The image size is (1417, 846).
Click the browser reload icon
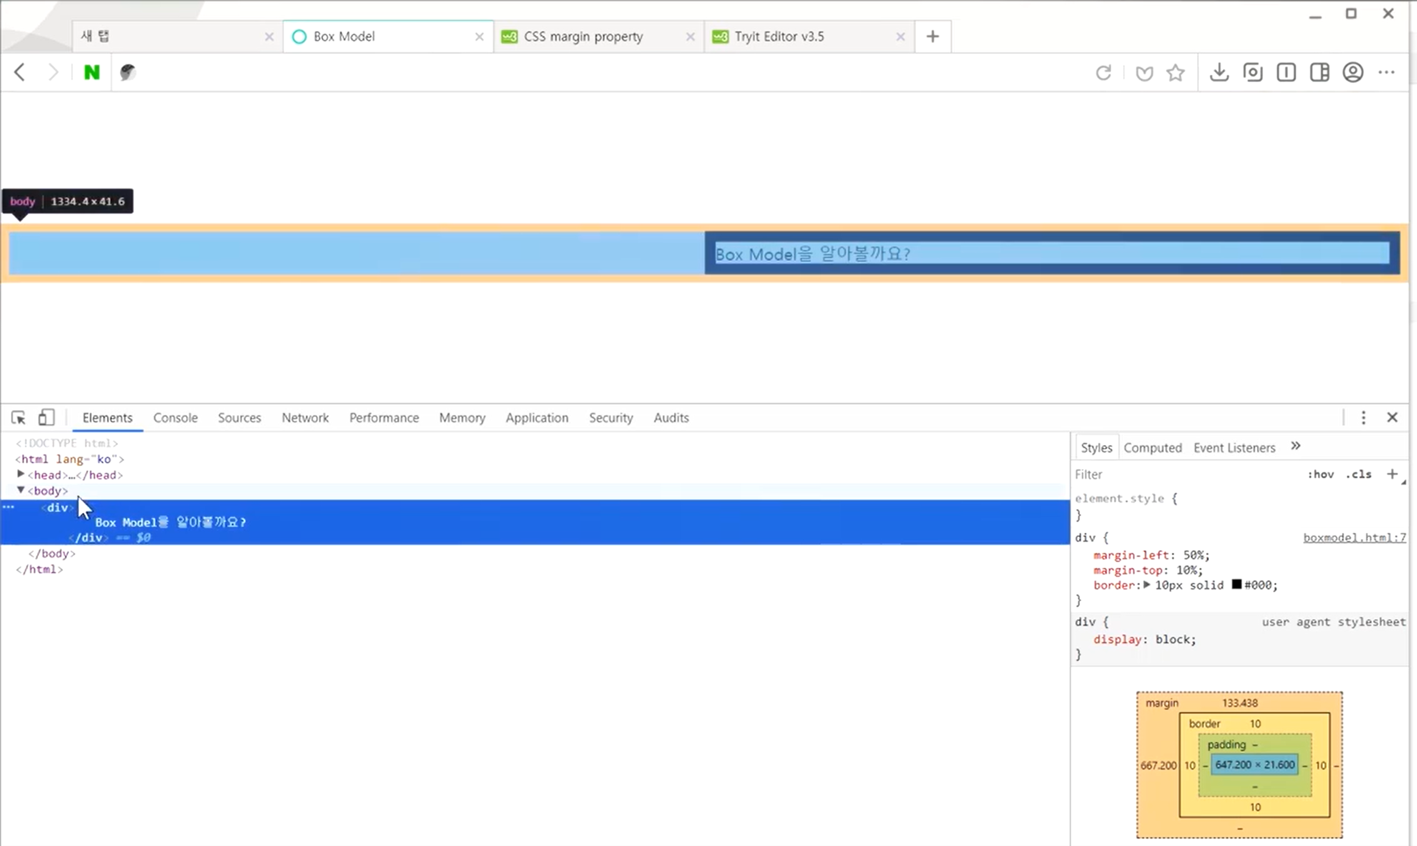pos(1104,73)
